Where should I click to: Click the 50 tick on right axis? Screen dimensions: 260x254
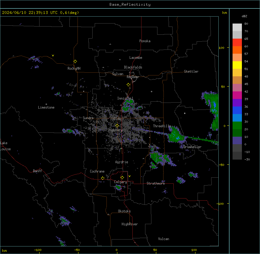[x=223, y=87]
